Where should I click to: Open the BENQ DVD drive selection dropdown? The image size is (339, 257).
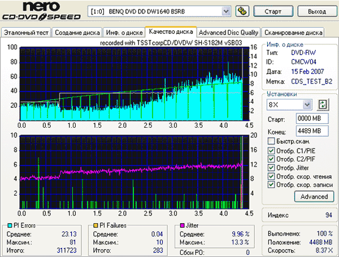tap(226, 11)
